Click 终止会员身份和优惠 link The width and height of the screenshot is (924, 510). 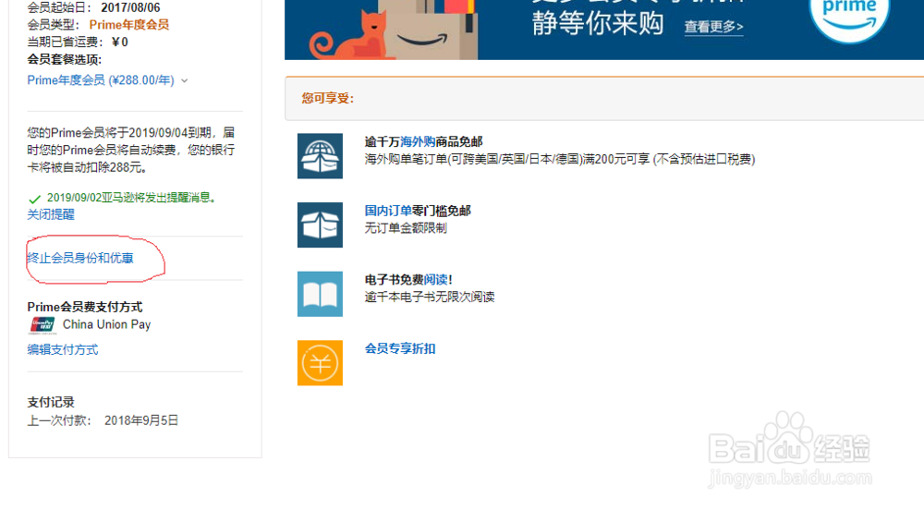(80, 258)
